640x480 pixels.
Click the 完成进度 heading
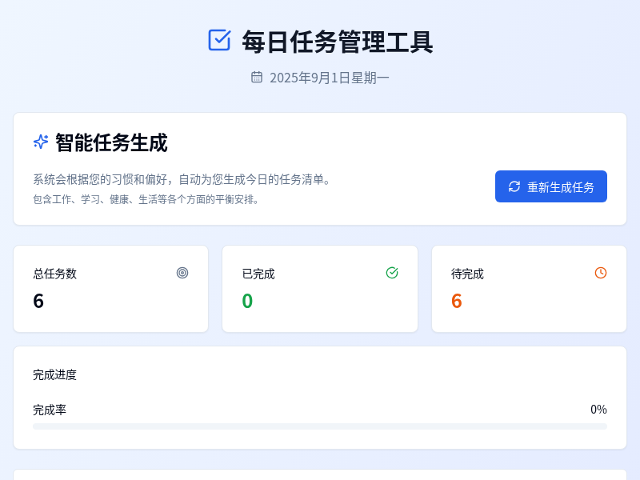coord(54,374)
